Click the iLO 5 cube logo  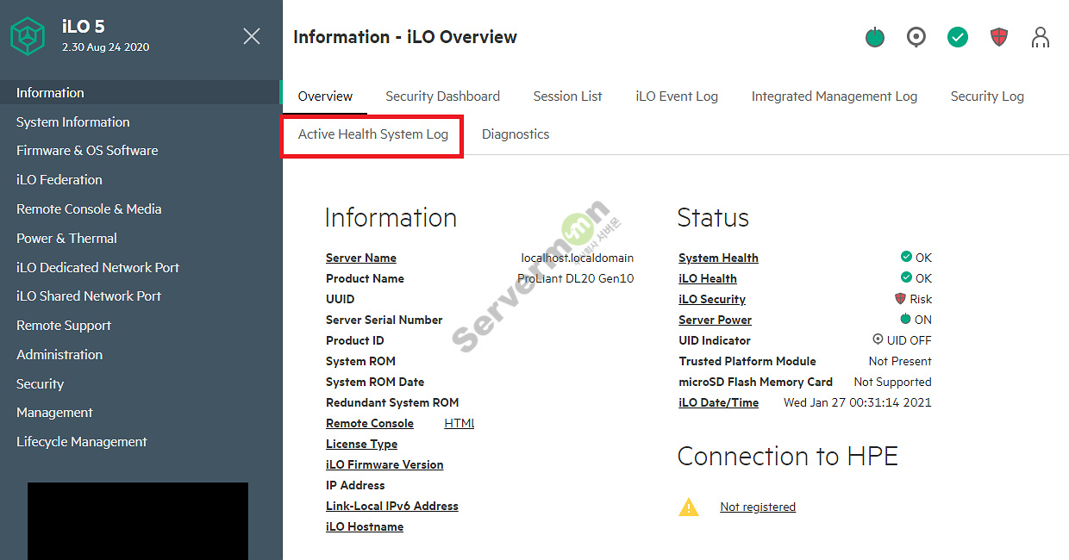[x=27, y=36]
